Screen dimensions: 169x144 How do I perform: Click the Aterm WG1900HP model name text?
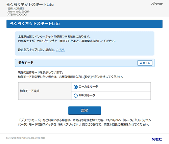tap(19, 12)
